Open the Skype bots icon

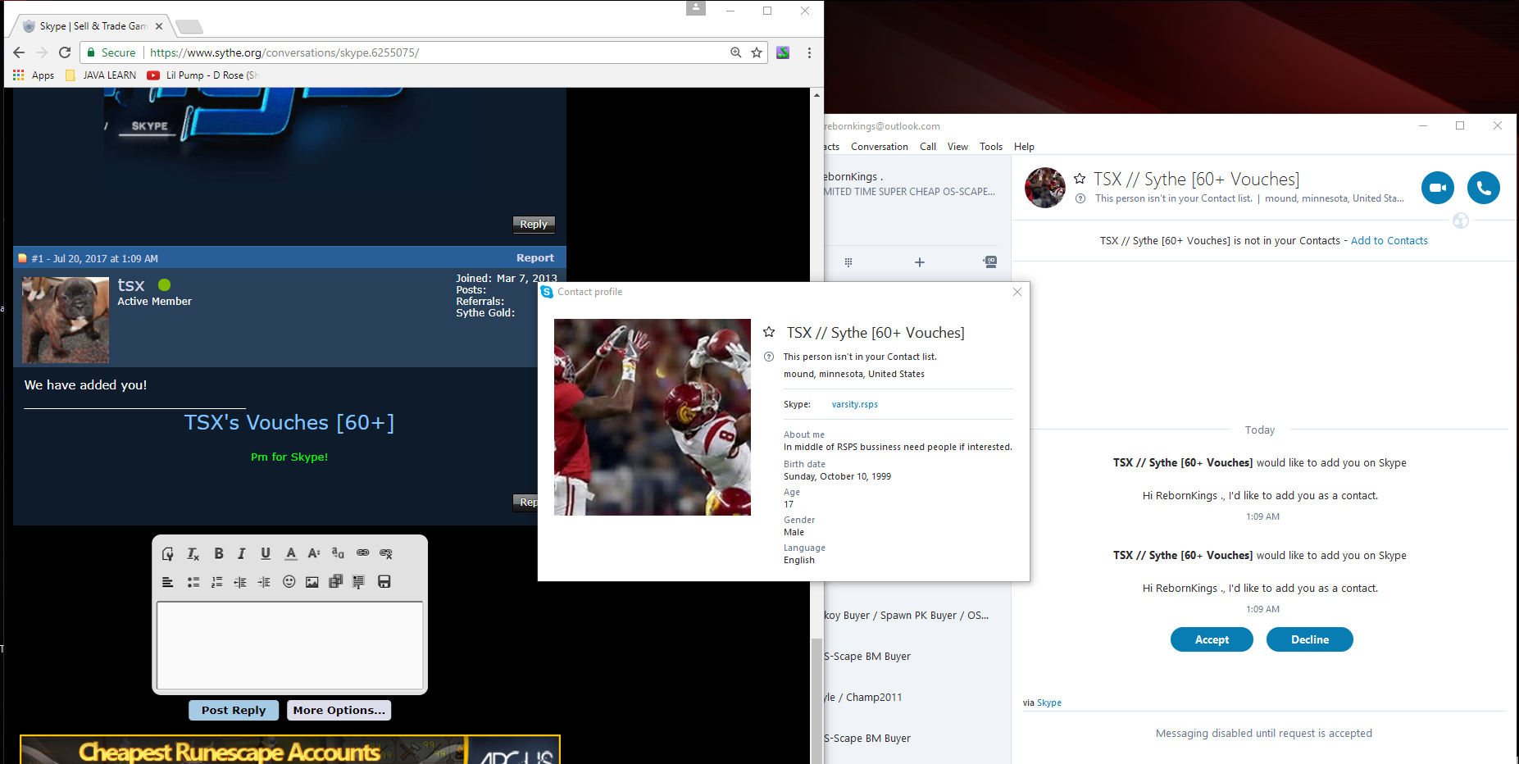990,262
